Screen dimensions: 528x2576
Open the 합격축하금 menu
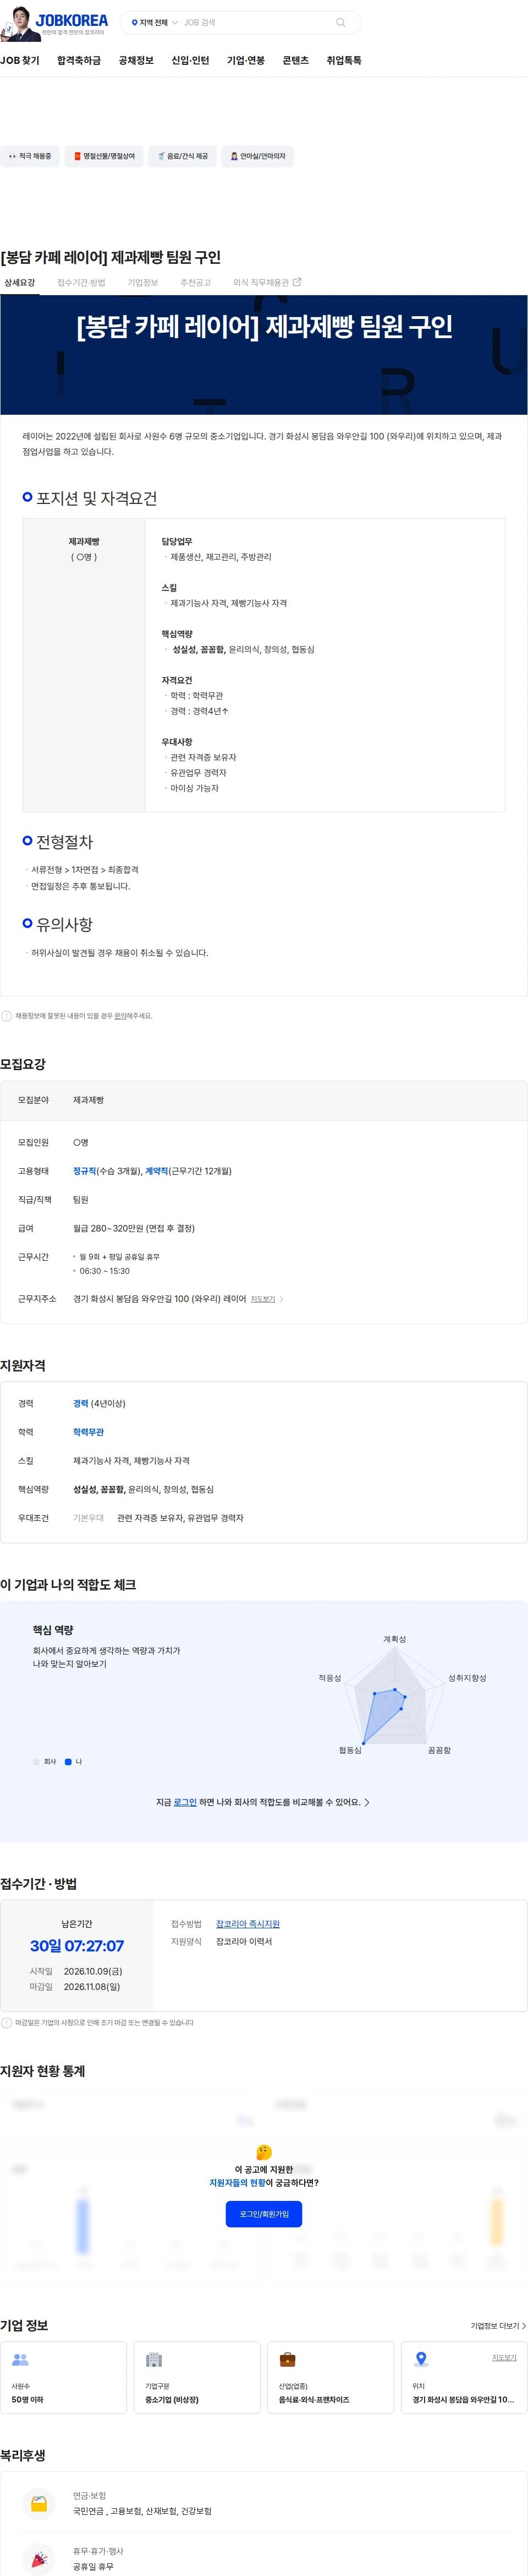(79, 60)
